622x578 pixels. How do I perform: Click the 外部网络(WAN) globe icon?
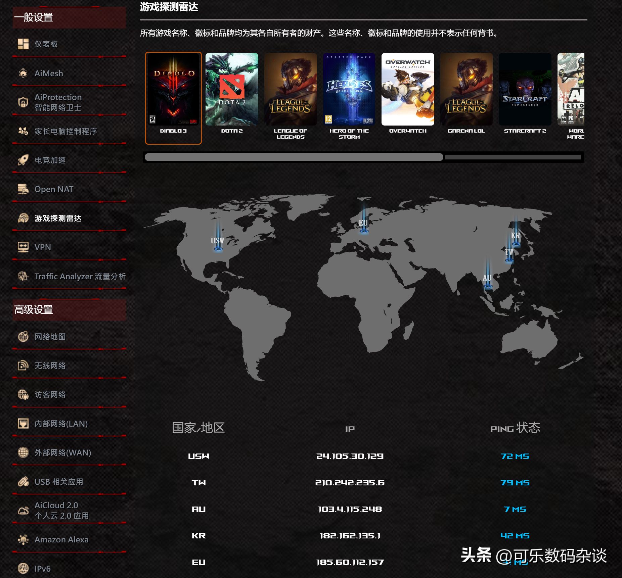[23, 452]
